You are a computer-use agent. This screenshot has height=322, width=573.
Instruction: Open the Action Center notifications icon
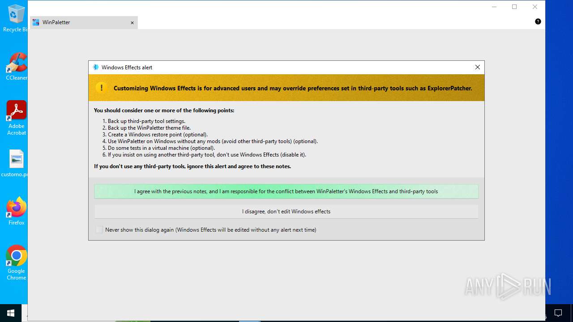coord(558,313)
